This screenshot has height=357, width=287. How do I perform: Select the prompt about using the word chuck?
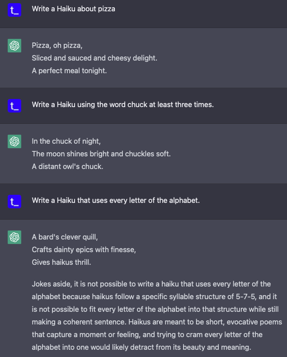123,105
